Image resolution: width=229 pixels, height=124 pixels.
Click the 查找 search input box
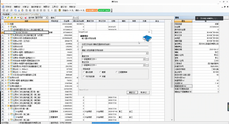pos(64,18)
